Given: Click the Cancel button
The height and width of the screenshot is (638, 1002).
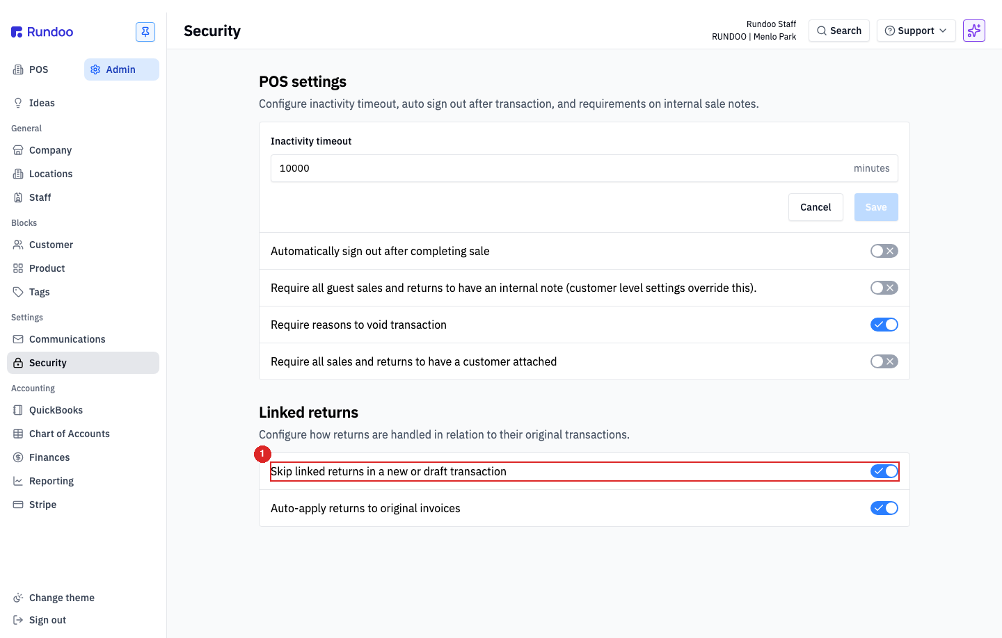Looking at the screenshot, I should pos(816,207).
